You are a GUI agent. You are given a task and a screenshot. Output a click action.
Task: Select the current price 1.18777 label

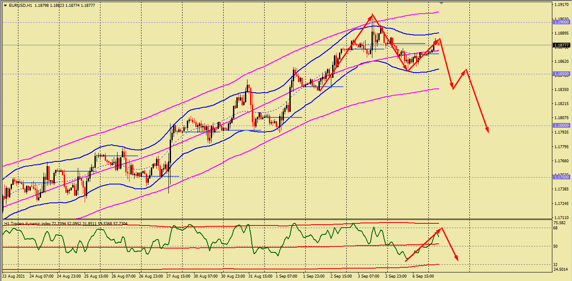pos(561,45)
